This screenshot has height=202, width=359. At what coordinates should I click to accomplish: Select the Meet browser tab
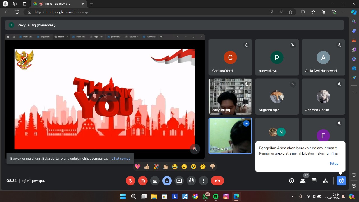[x=57, y=4]
